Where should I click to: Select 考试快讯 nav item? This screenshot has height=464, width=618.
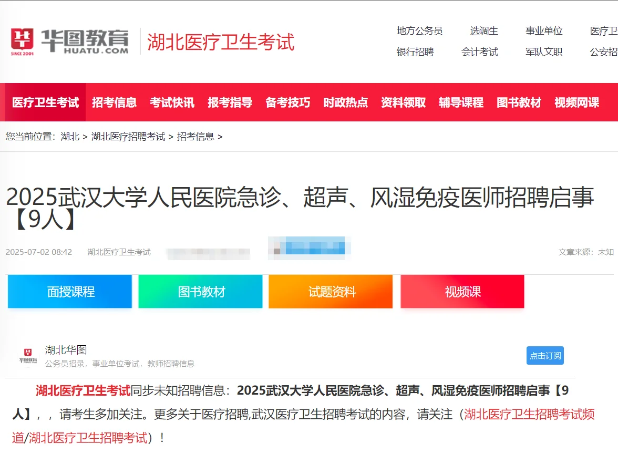[172, 102]
